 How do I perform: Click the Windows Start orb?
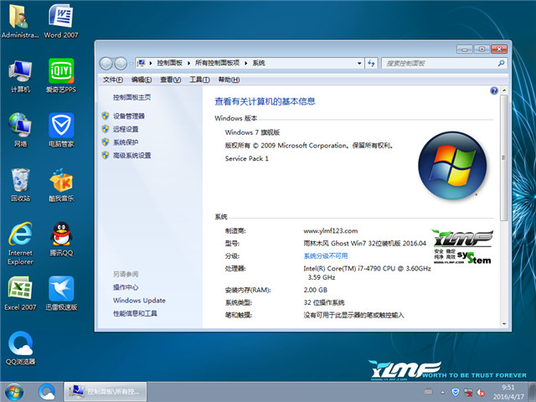pyautogui.click(x=14, y=392)
